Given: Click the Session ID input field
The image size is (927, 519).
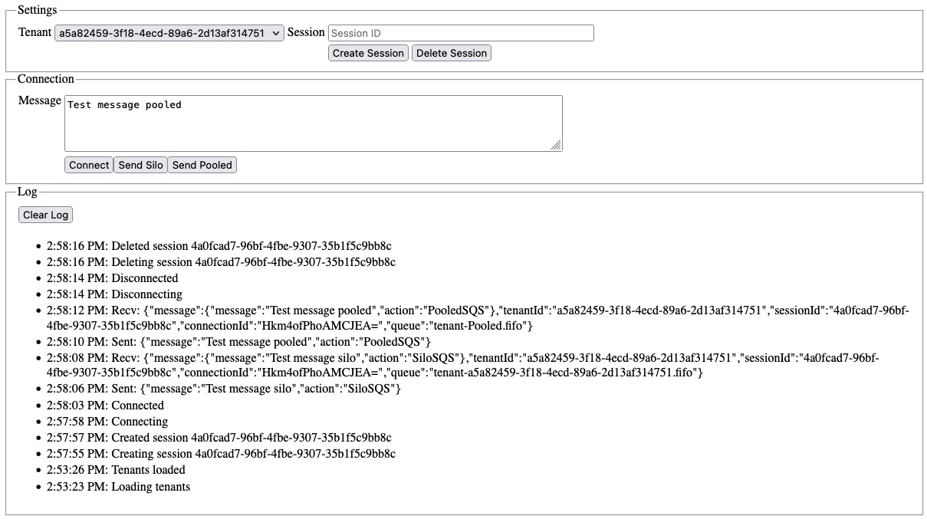Looking at the screenshot, I should (461, 33).
